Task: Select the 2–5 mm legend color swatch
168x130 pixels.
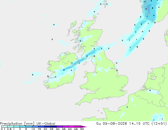Action: (23, 127)
